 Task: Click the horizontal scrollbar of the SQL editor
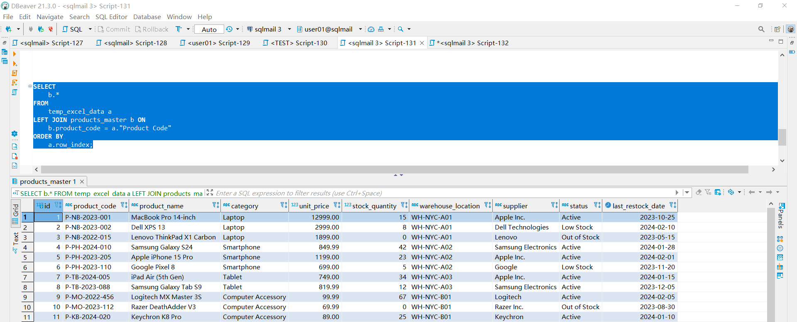(394, 169)
